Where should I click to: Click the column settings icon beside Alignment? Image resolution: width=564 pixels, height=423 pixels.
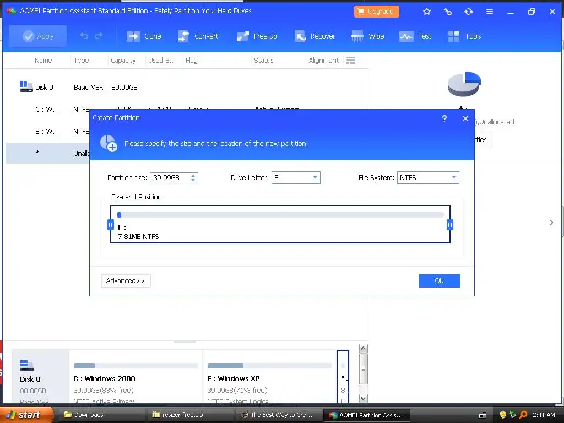click(351, 61)
